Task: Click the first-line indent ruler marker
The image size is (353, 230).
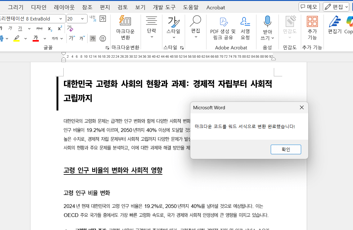Action: tap(64, 54)
